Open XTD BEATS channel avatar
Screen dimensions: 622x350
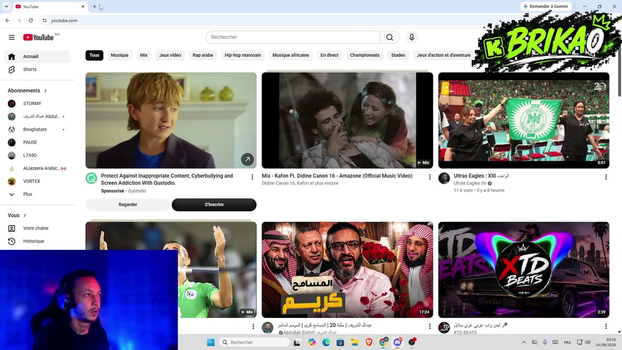point(444,328)
